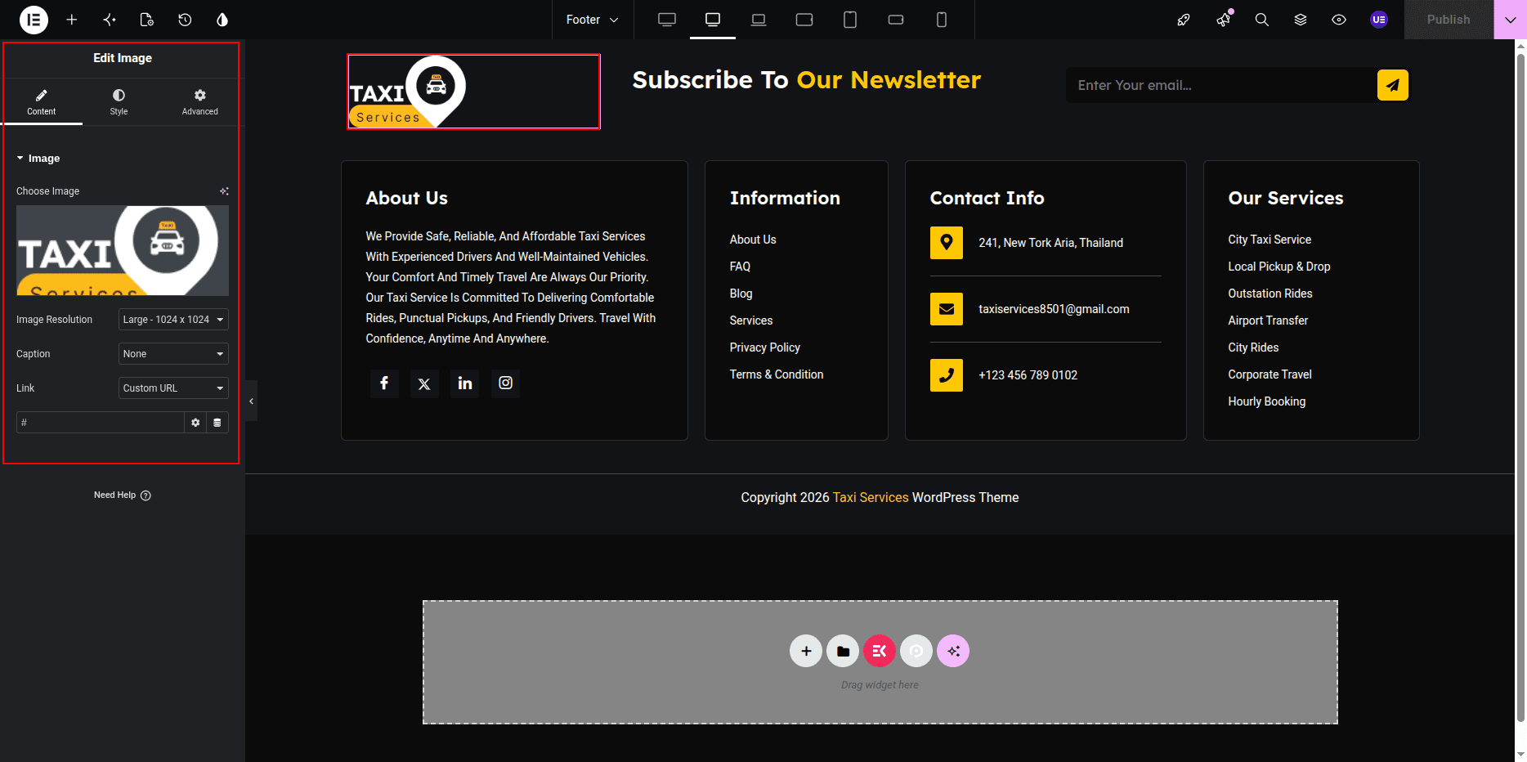Click the AI sparkle icon beside Choose Image
This screenshot has width=1527, height=762.
224,191
